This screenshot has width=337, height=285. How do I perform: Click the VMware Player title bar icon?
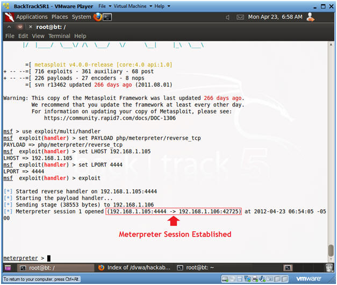click(x=6, y=6)
